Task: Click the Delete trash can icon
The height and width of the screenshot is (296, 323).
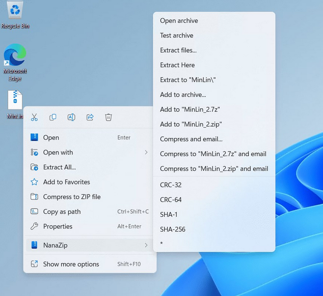Action: tap(109, 117)
